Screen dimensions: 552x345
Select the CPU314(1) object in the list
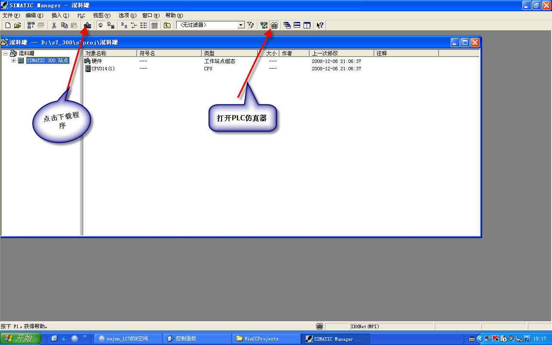[x=103, y=69]
